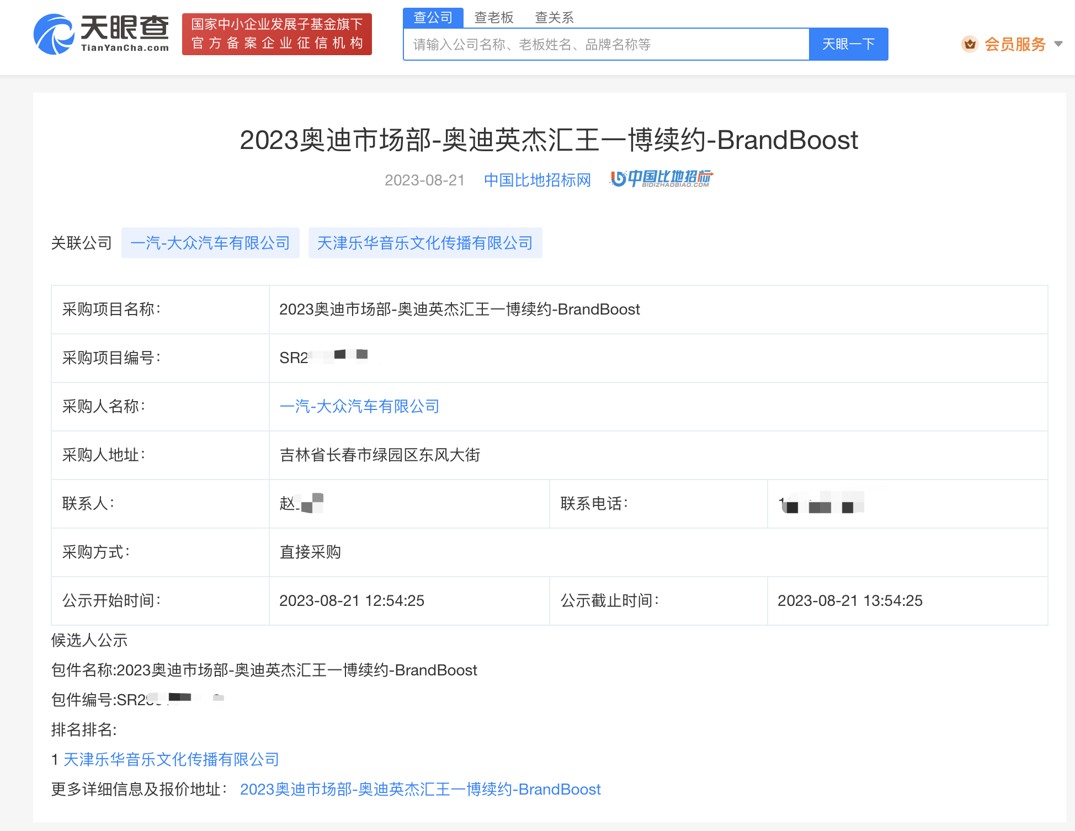
Task: Open the 中国比地招标网 source link
Action: tap(537, 180)
